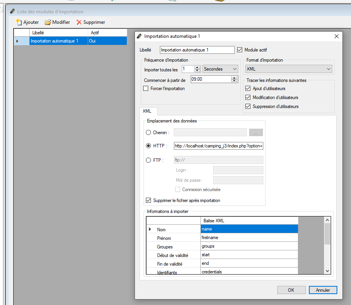Click the Informations à importer scrollbar down arrow
Screen dimensions: 351x305
click(327, 271)
